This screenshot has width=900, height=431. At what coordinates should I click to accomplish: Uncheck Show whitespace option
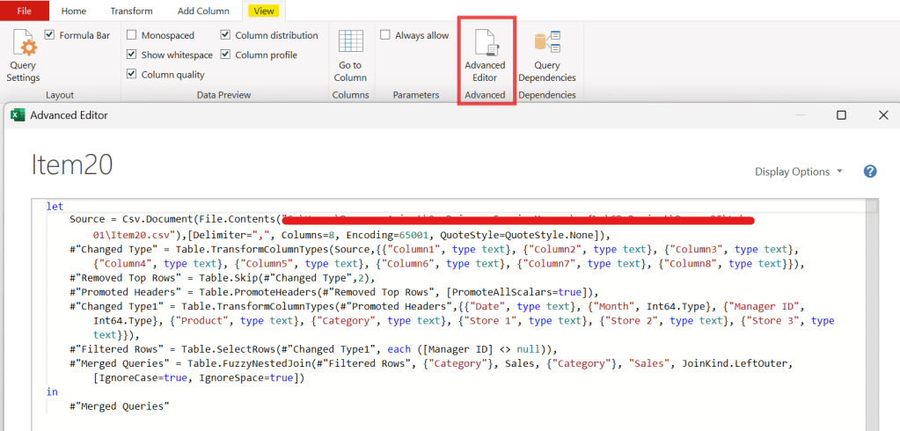tap(132, 55)
